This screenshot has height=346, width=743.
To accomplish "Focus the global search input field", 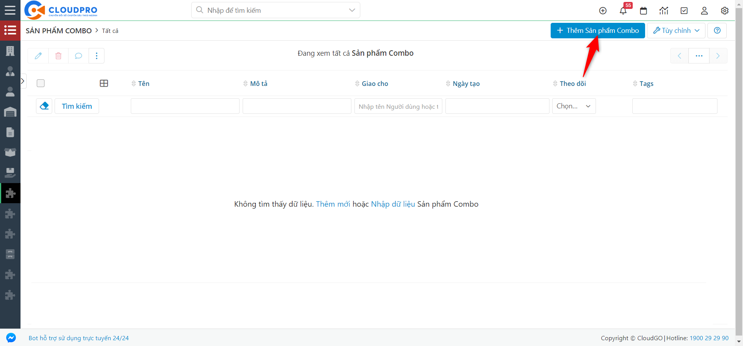I will pos(276,10).
